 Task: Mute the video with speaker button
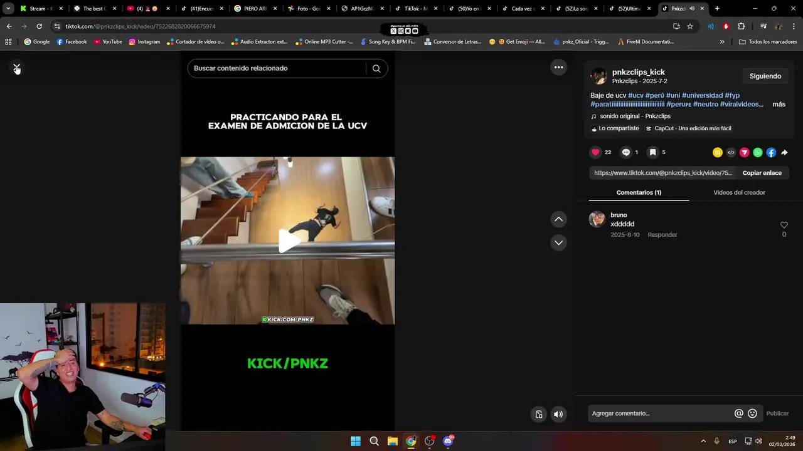[558, 414]
